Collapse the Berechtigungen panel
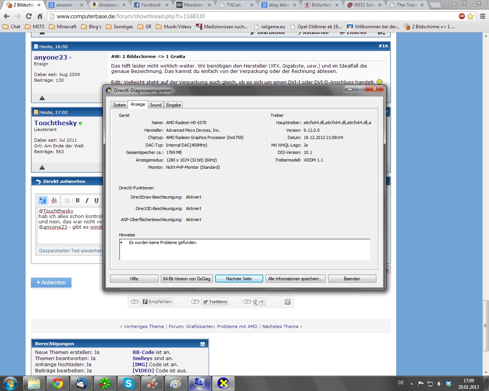The image size is (489, 391). click(x=202, y=344)
